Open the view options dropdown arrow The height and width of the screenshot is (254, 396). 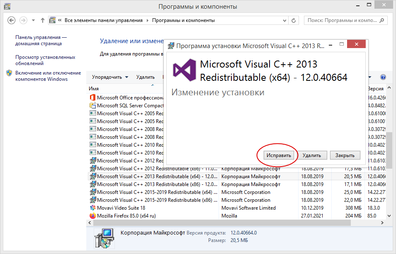pyautogui.click(x=370, y=77)
